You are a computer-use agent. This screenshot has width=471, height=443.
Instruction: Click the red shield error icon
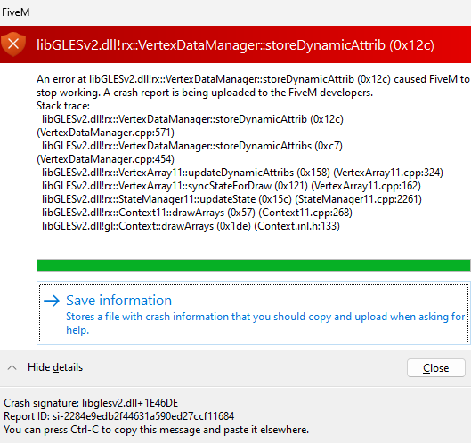(x=13, y=44)
